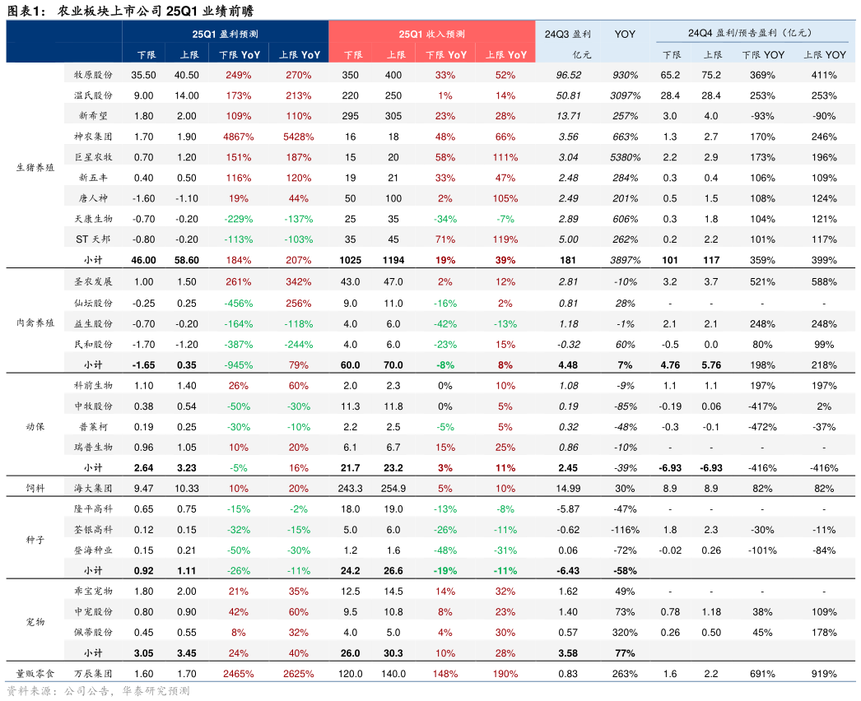Select the company name 益生股份
This screenshot has height=701, width=861.
coord(93,324)
